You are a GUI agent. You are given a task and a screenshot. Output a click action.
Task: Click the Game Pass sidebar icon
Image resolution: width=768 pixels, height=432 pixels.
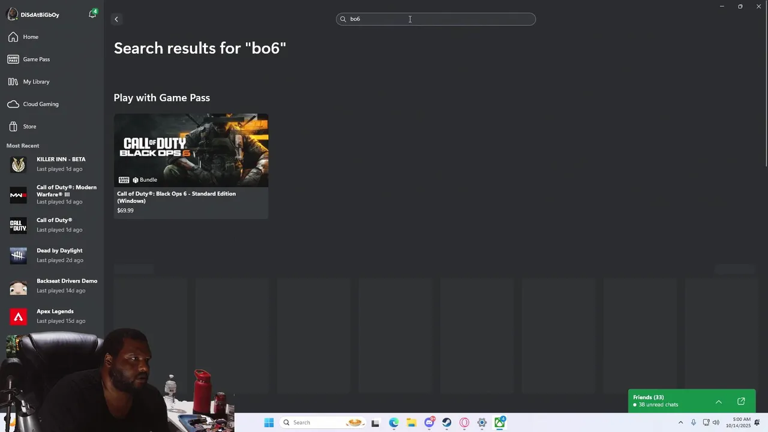pos(13,59)
